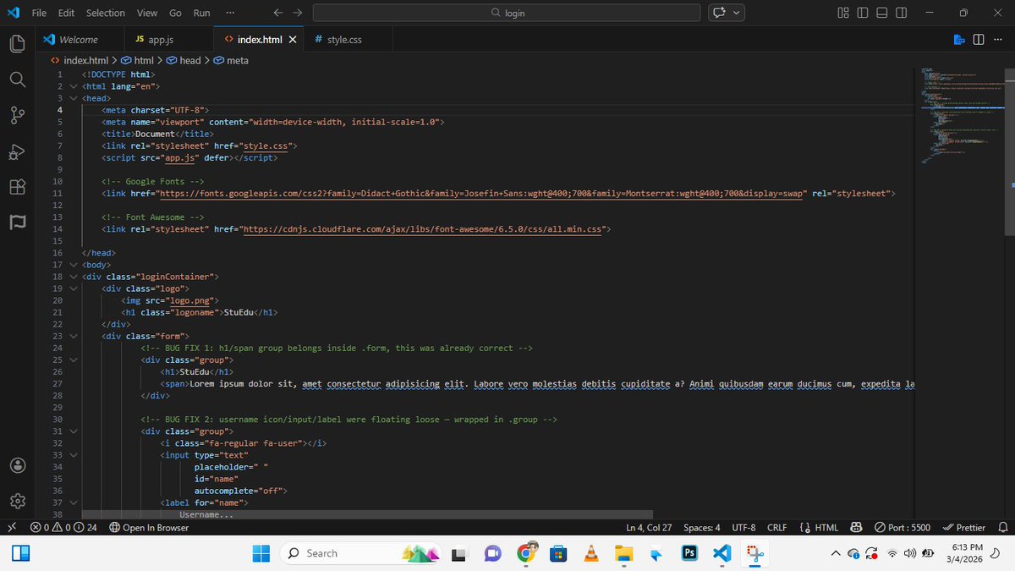Screen dimensions: 1015x571
Task: Open the Google Chrome taskbar icon
Action: (526, 553)
